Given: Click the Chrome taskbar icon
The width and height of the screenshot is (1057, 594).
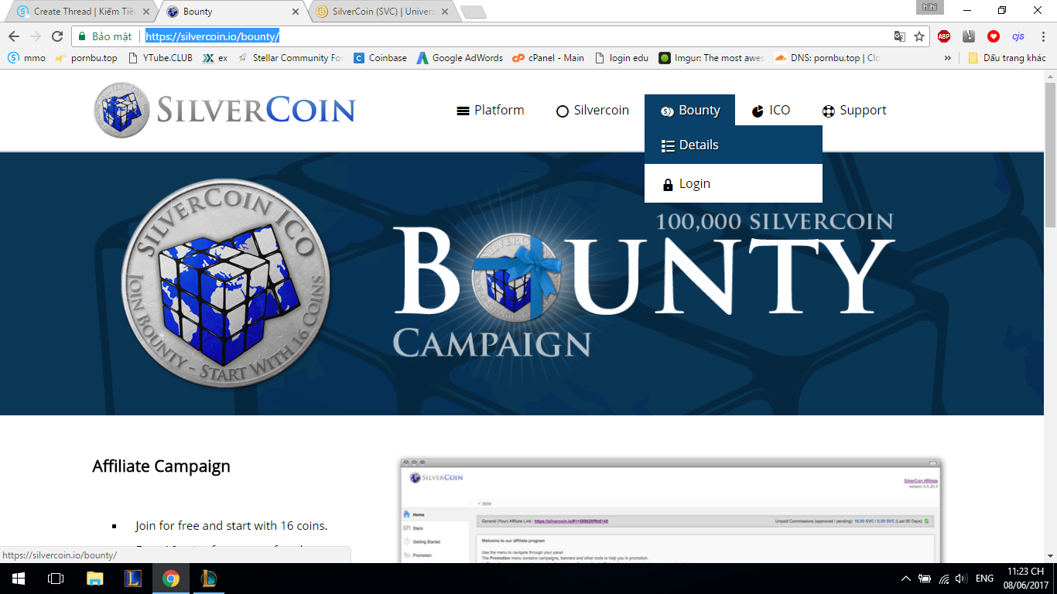Looking at the screenshot, I should tap(171, 579).
